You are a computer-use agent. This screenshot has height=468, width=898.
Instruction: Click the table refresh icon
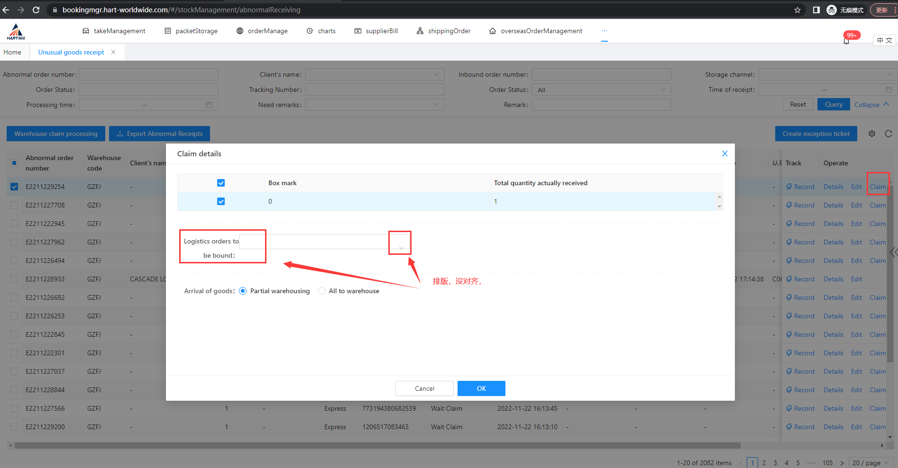pyautogui.click(x=889, y=134)
